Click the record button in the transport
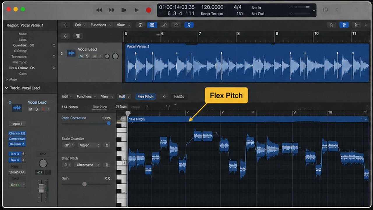The width and height of the screenshot is (373, 210). coord(149,10)
